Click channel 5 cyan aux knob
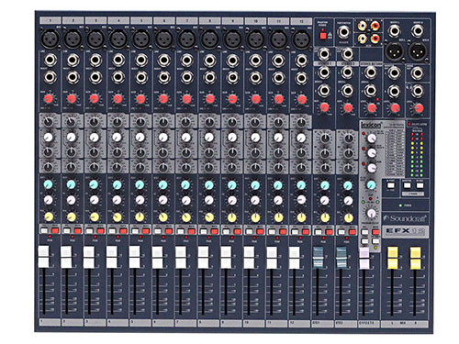The width and height of the screenshot is (459, 344). pos(140,184)
